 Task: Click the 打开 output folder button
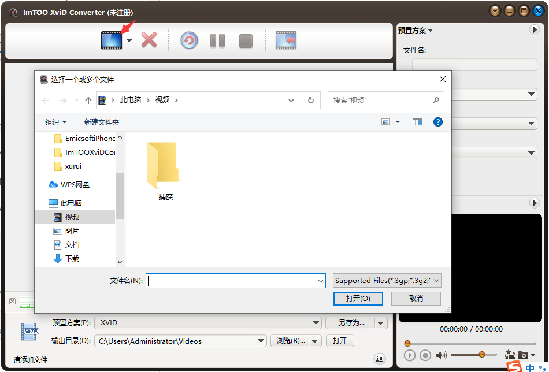(x=340, y=341)
